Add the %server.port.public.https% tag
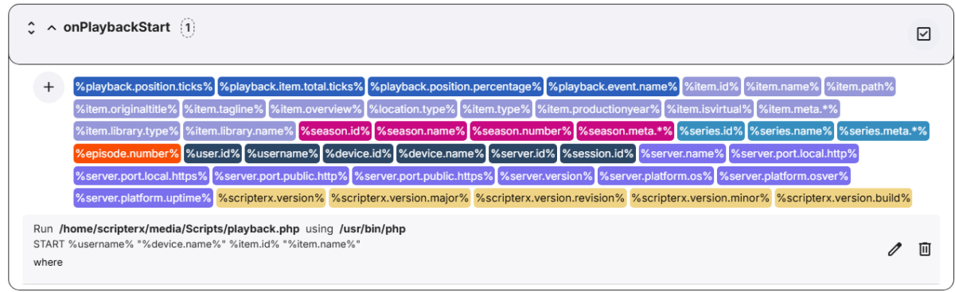 [423, 175]
